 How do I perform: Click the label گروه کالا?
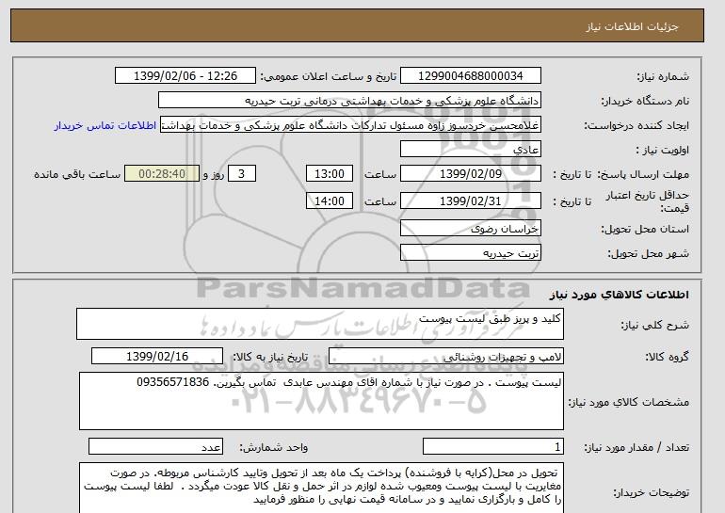pyautogui.click(x=667, y=357)
